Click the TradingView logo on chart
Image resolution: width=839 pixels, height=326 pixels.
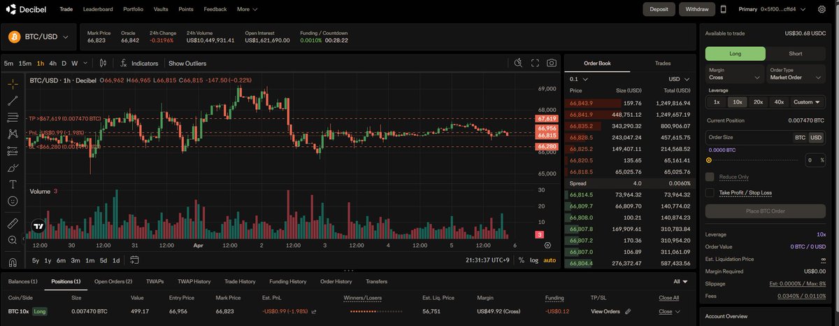pos(38,225)
